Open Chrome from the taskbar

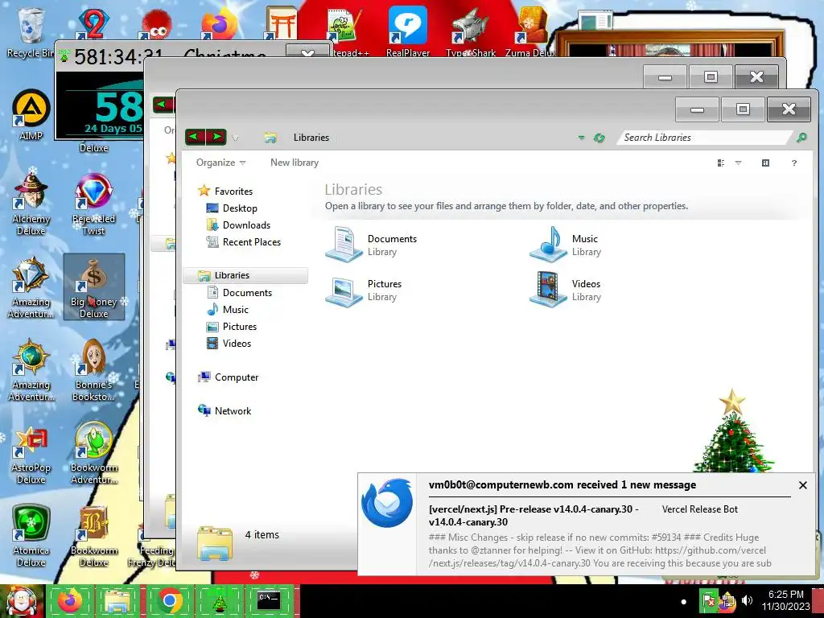169,600
